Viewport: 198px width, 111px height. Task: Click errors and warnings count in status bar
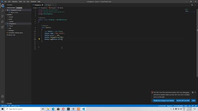pyautogui.click(x=4, y=106)
